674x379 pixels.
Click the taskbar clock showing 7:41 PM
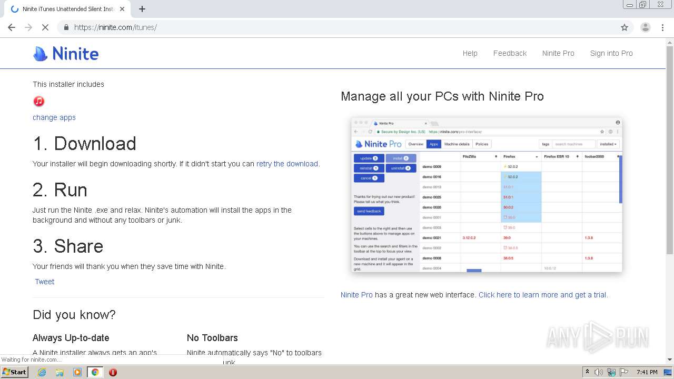[647, 372]
